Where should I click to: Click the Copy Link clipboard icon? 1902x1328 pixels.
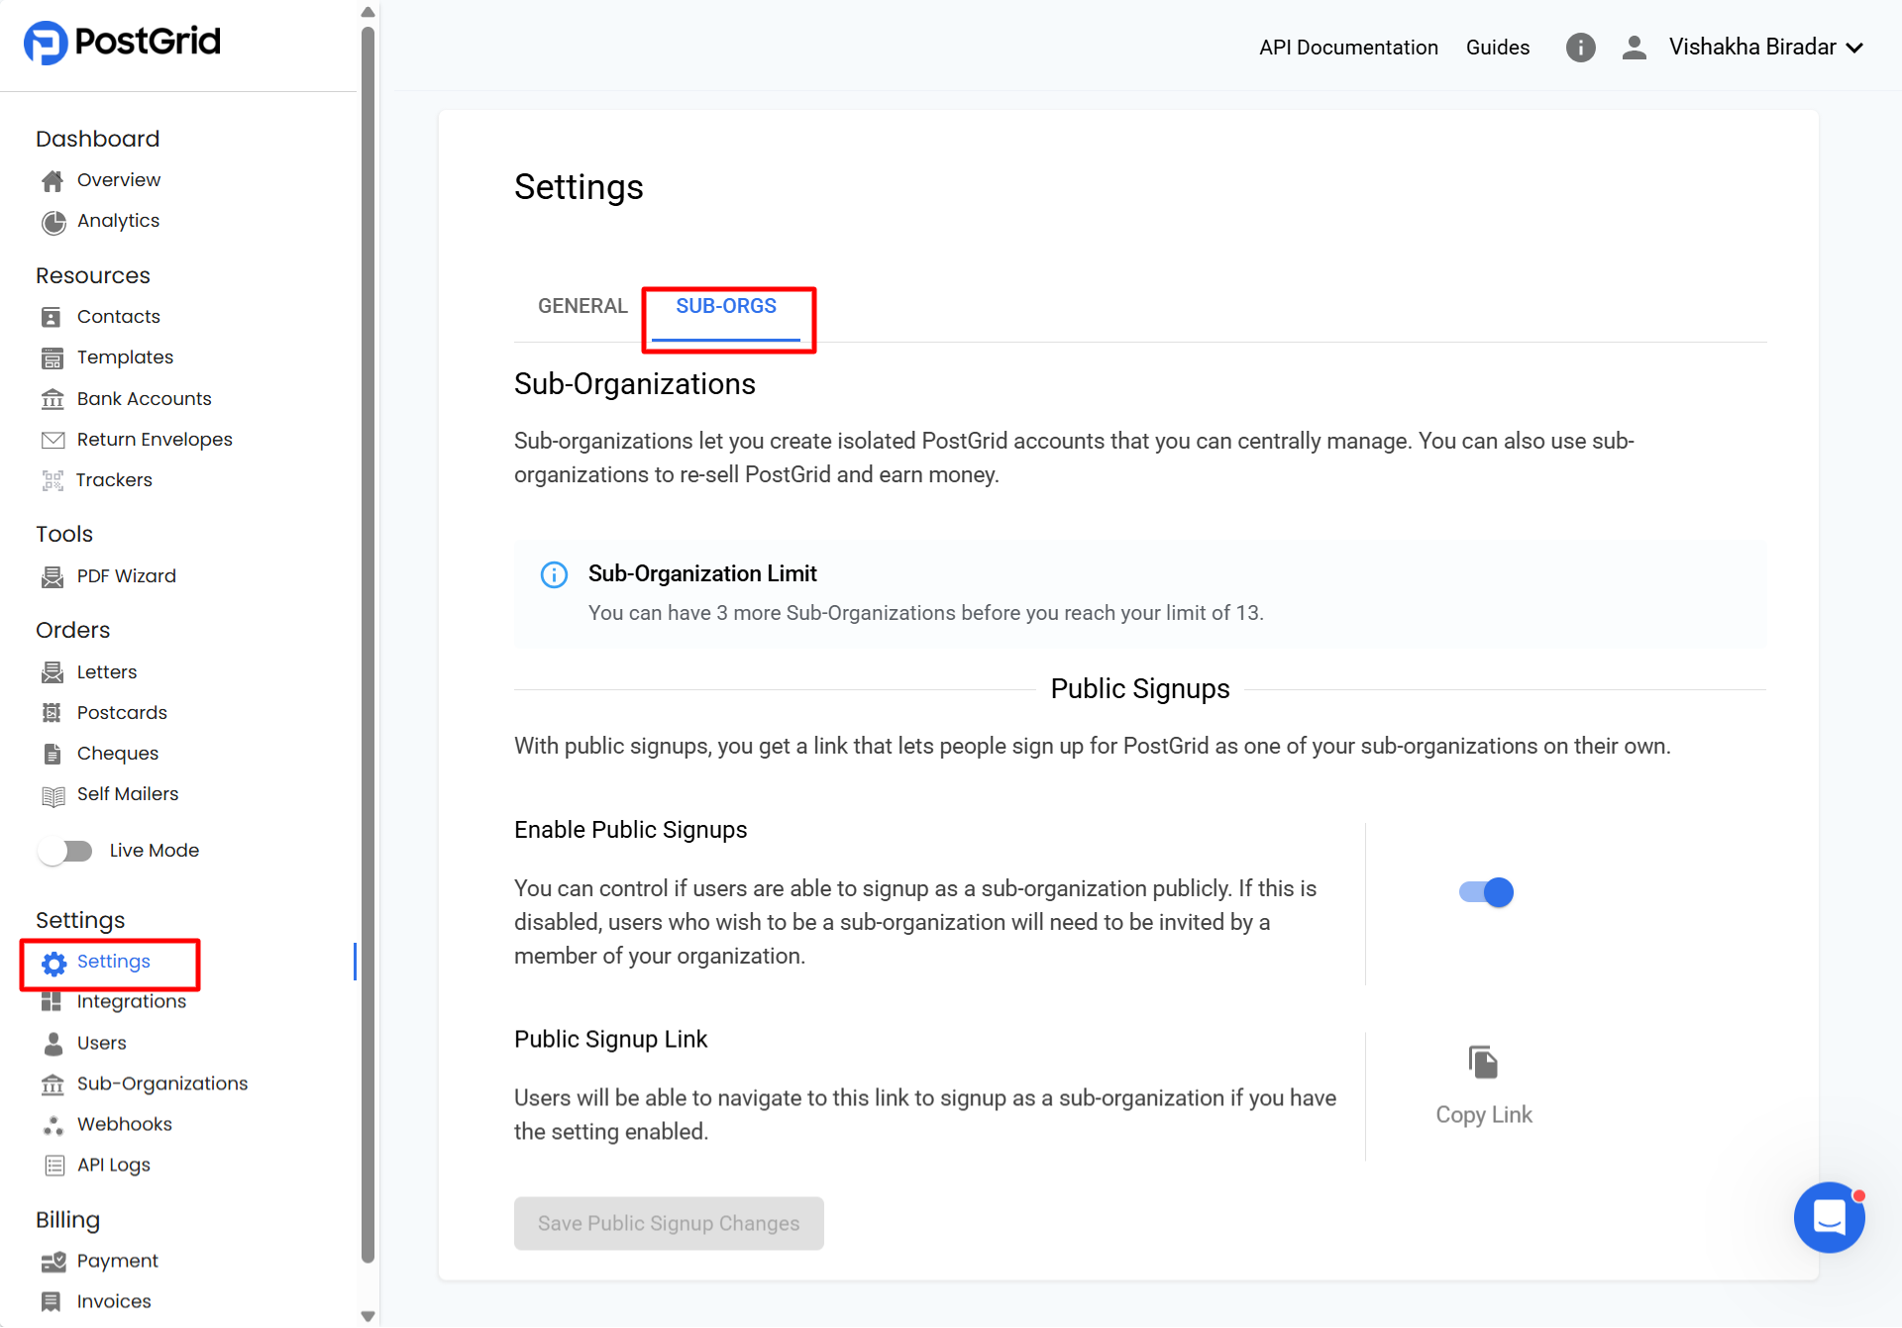pyautogui.click(x=1483, y=1063)
